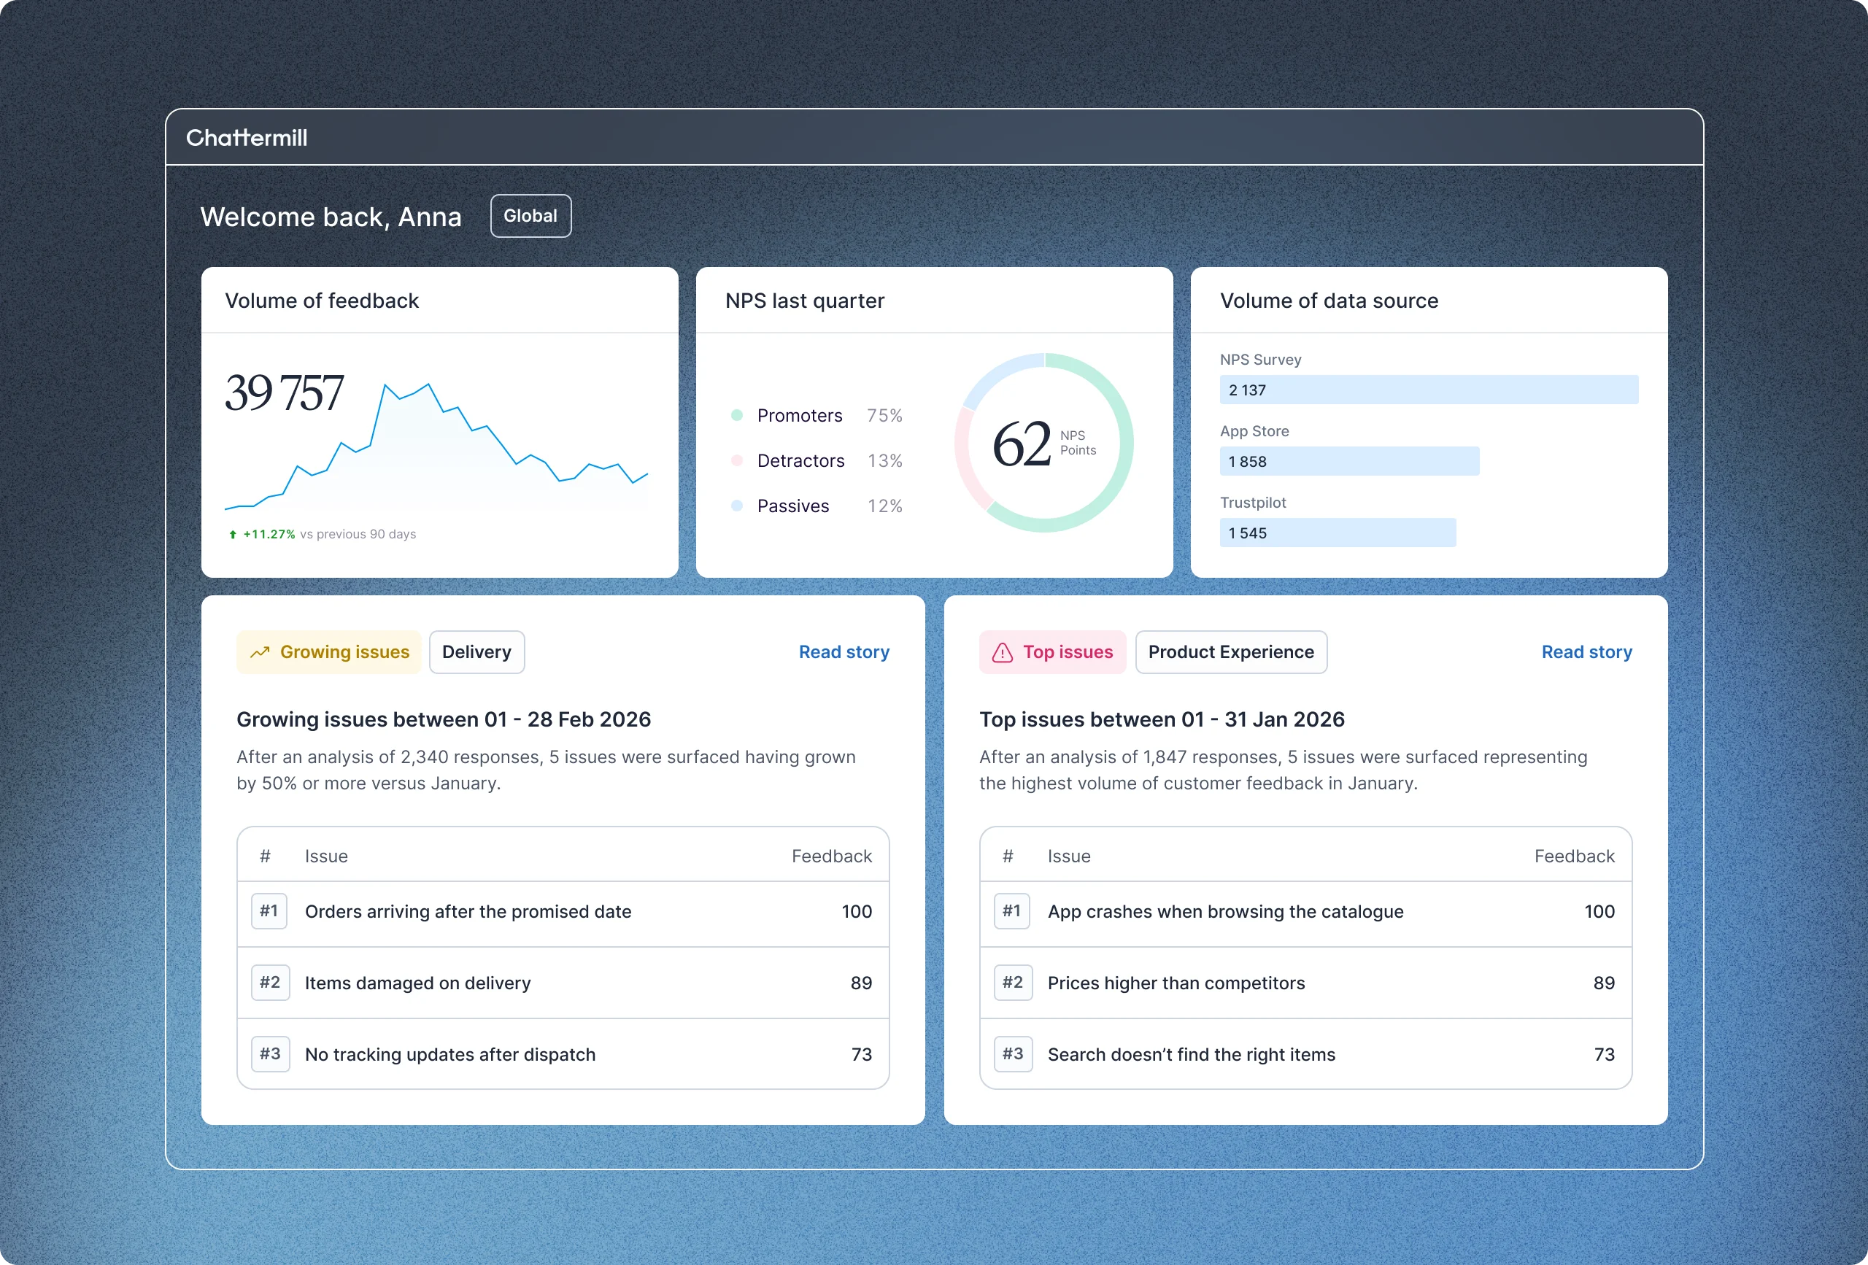
Task: Click the Trustpilot bar showing 1 545
Action: point(1338,533)
